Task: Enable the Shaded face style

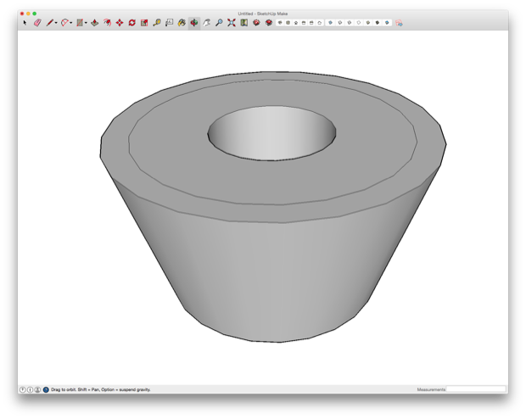Action: [368, 23]
